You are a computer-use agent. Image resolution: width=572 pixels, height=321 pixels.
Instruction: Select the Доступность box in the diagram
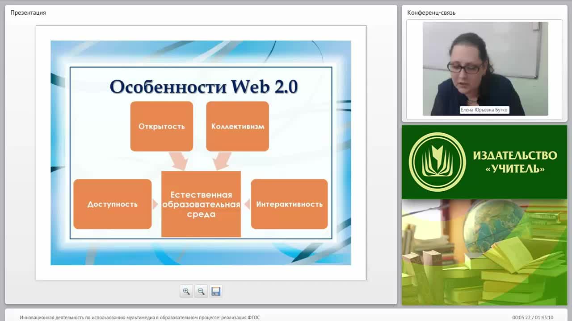coord(113,204)
